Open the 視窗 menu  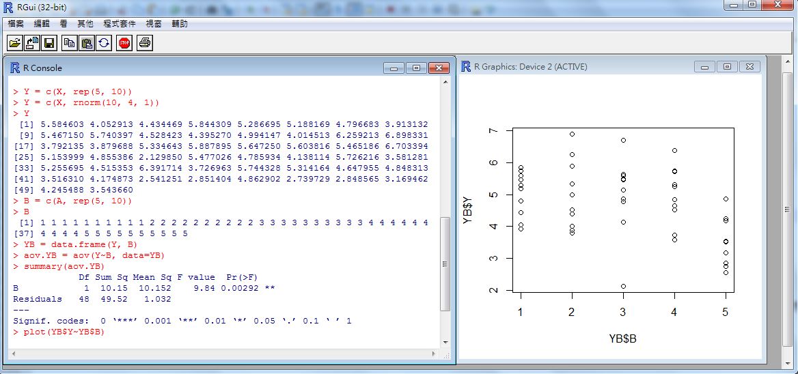[154, 23]
